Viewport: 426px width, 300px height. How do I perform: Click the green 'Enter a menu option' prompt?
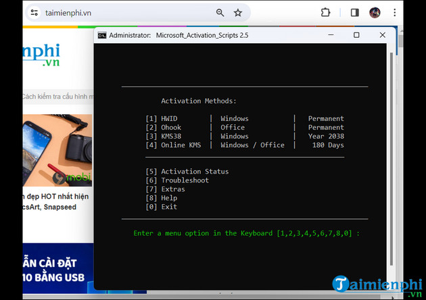[x=246, y=233]
